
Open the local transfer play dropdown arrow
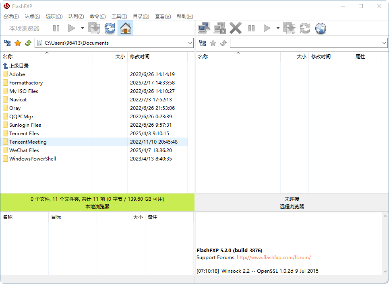[x=83, y=28]
